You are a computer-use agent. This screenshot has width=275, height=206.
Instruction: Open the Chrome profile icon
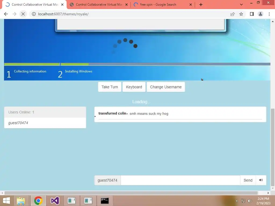point(260,14)
